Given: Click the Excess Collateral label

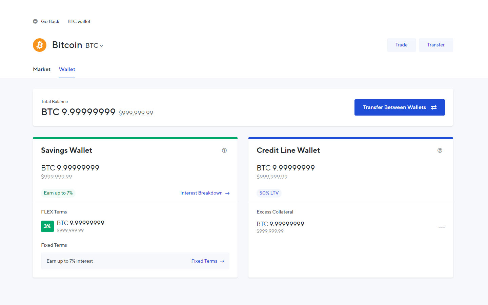Looking at the screenshot, I should click(275, 212).
